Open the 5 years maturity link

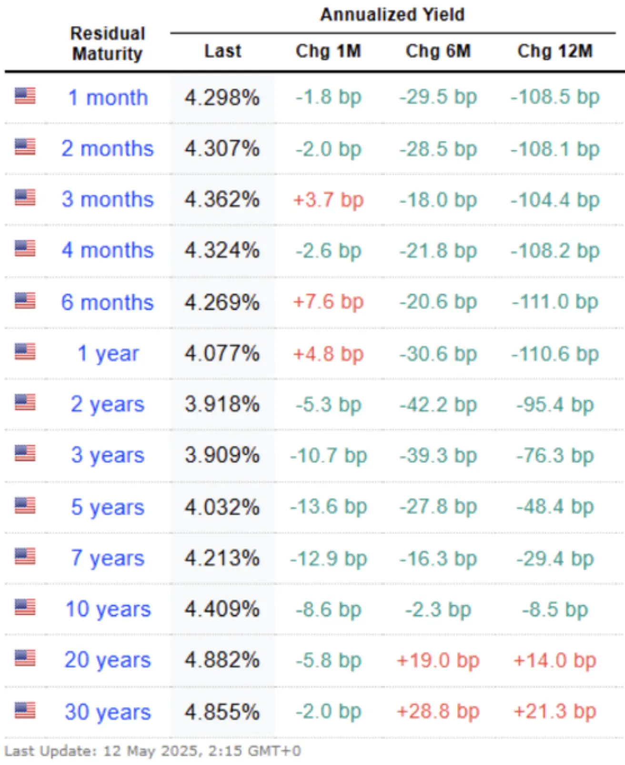(108, 507)
